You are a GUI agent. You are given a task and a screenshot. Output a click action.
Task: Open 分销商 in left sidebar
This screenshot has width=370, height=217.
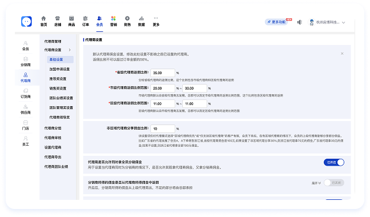click(26, 62)
